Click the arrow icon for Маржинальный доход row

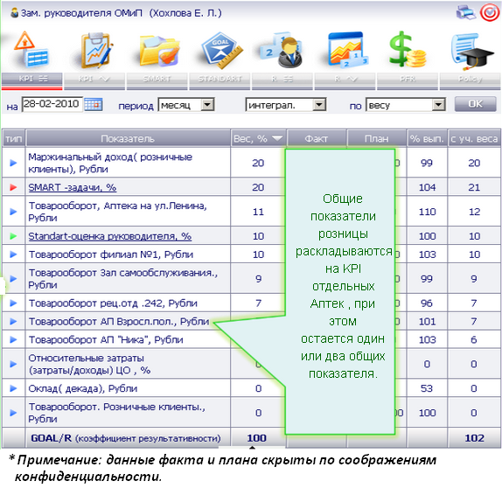tap(13, 163)
